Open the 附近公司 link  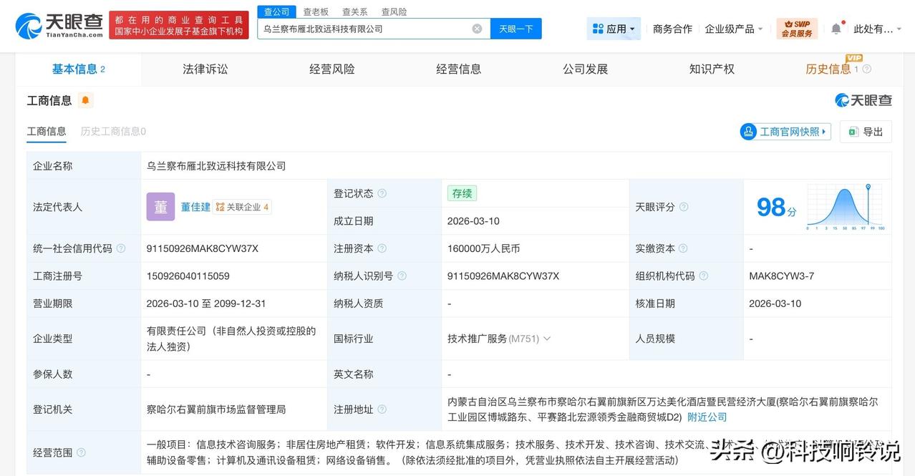tap(707, 417)
